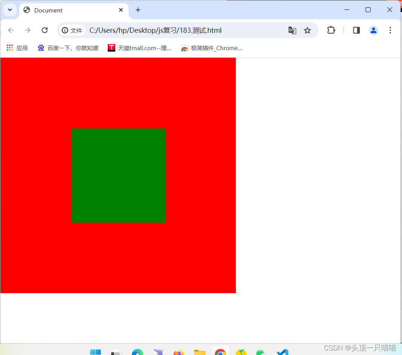Click the bookmark star icon
402x355 pixels.
point(308,30)
